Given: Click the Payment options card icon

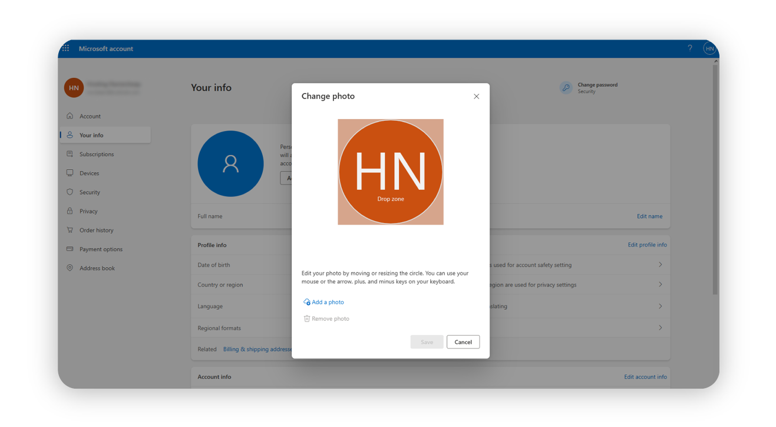Looking at the screenshot, I should [x=70, y=248].
